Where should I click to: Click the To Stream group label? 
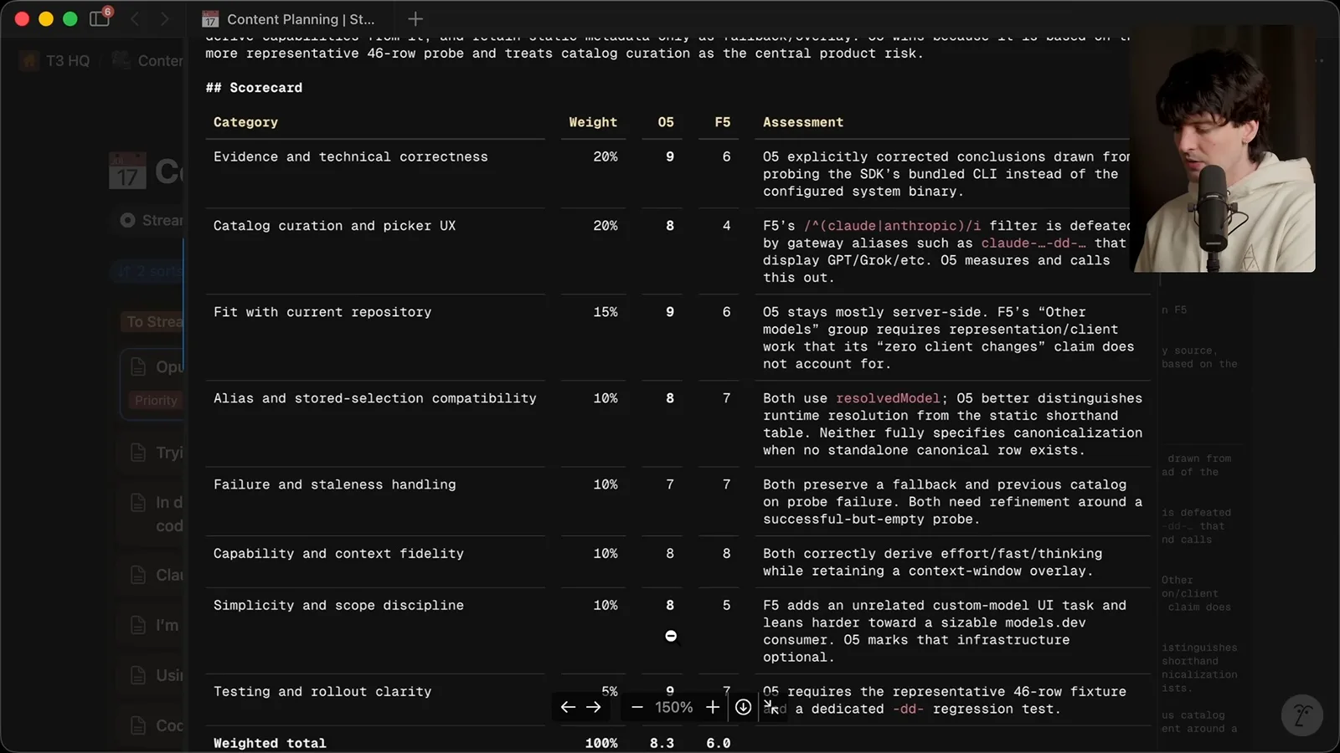(x=154, y=322)
